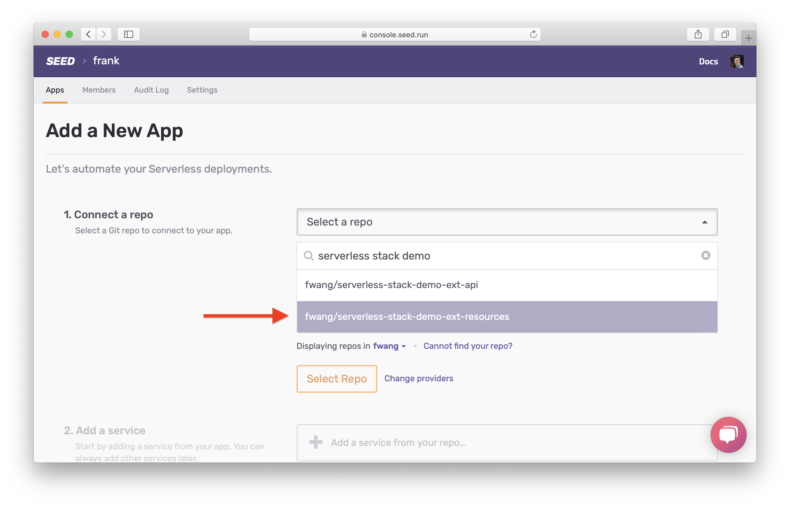Click Cannot find your repo? link
This screenshot has height=507, width=790.
[468, 346]
